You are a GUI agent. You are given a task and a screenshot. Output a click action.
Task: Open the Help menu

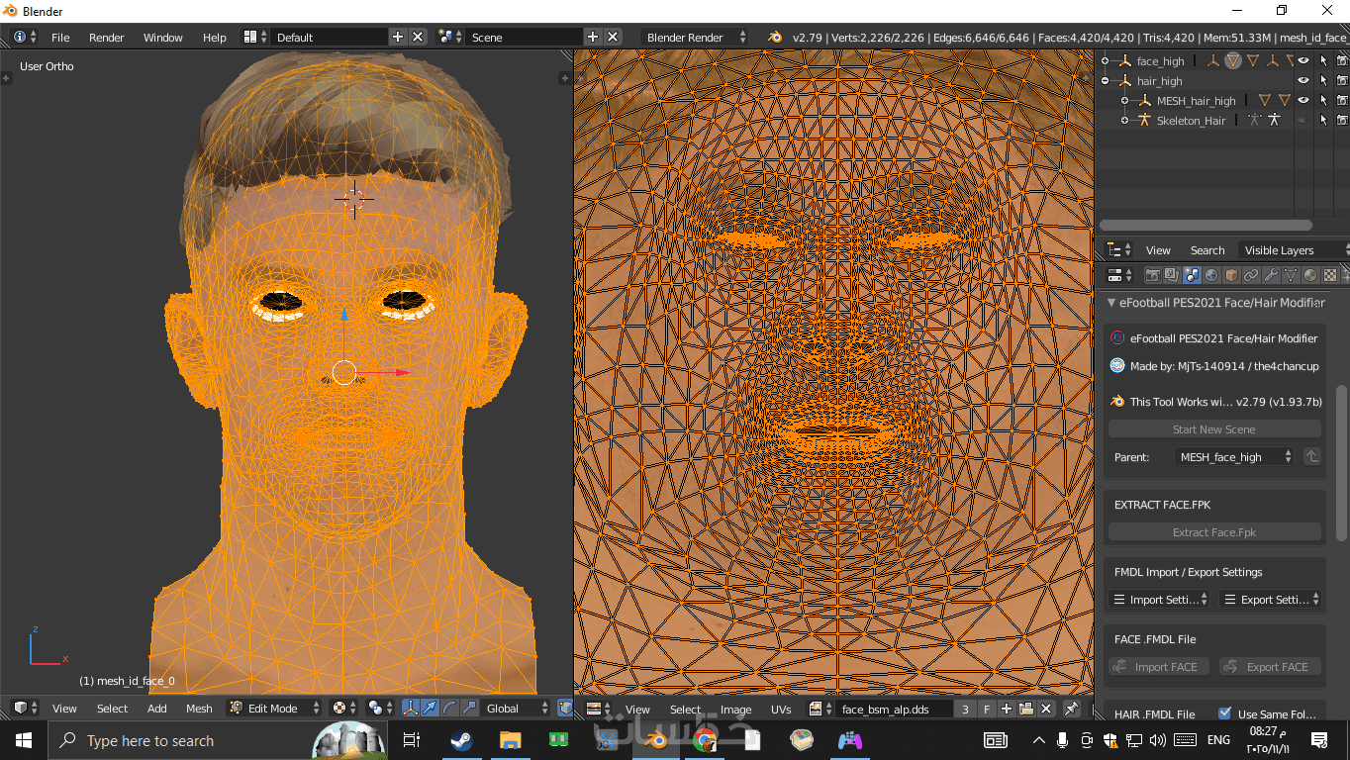coord(215,38)
